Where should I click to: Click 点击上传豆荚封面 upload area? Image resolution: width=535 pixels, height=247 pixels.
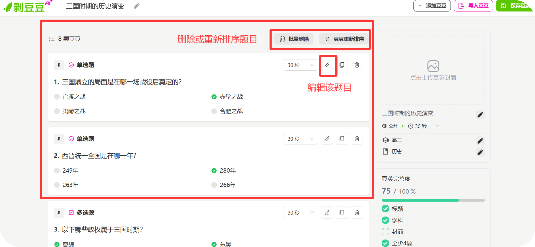433,70
